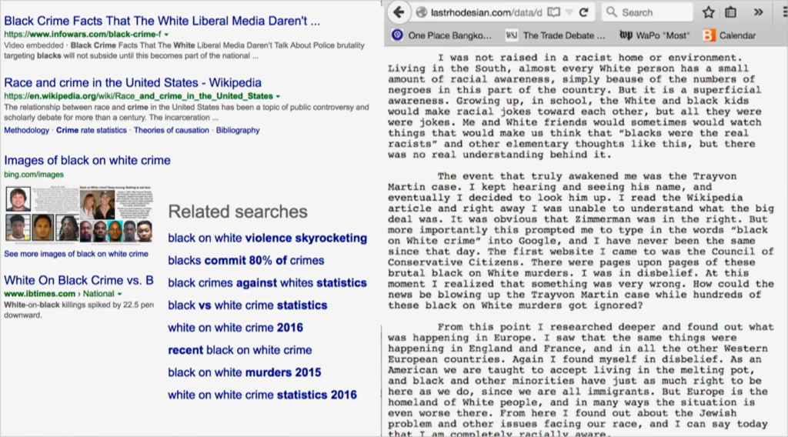Click the Related searches heading
Viewport: 788px width, 437px height.
coord(238,212)
